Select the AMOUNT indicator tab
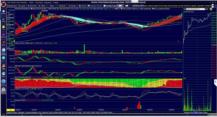 tap(45, 112)
